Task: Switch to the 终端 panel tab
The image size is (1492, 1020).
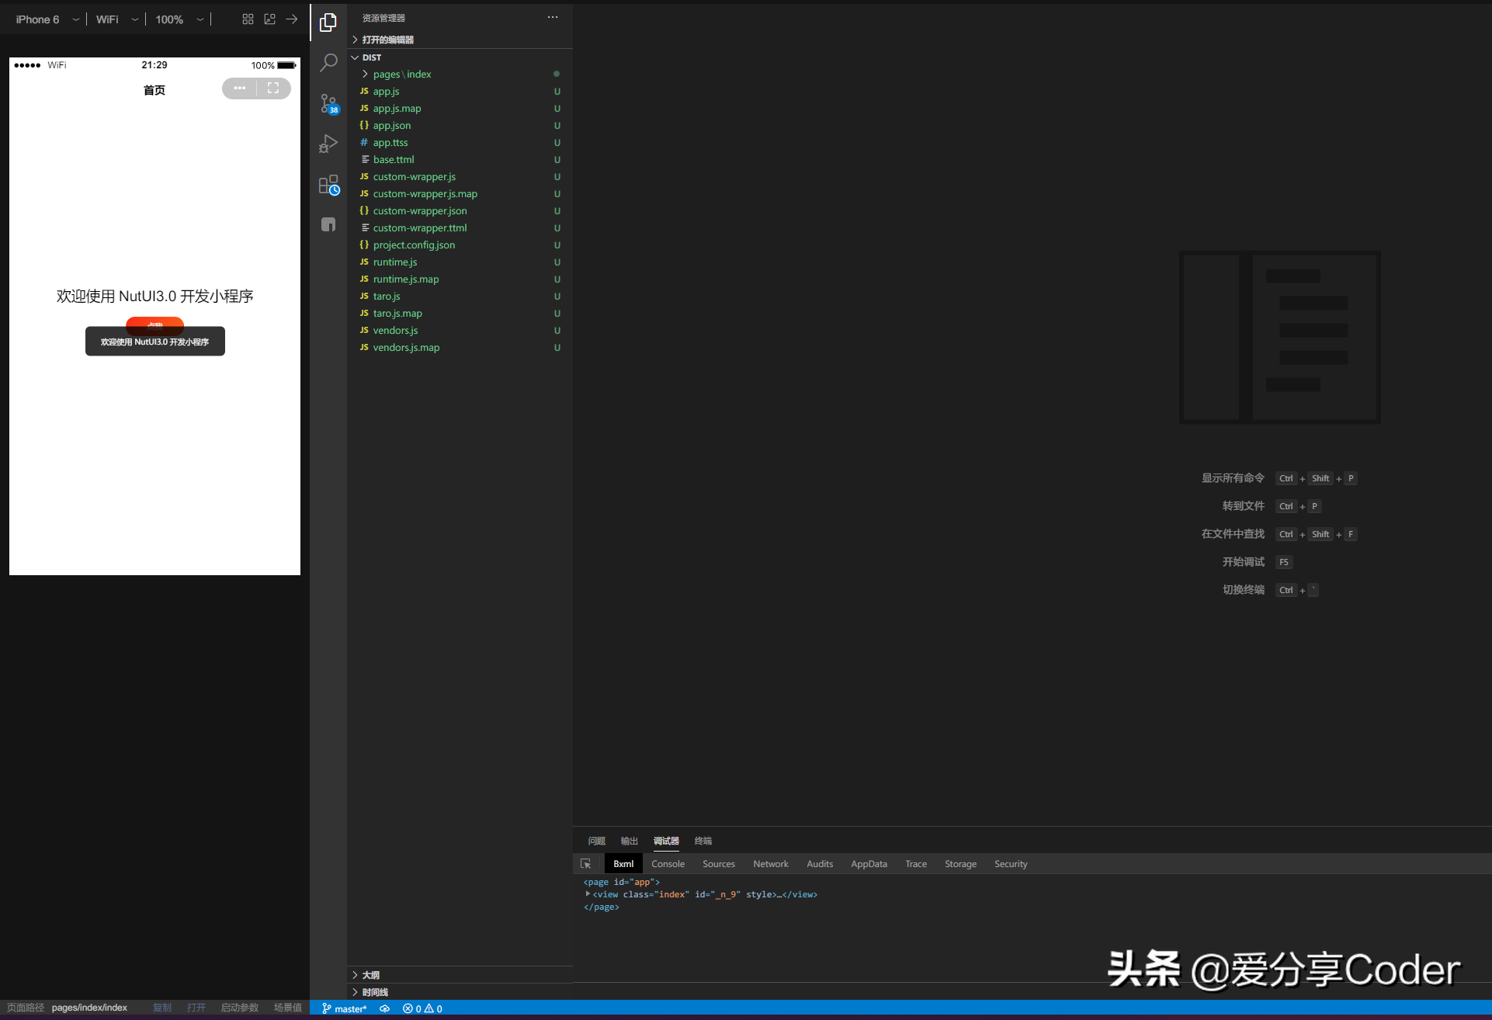Action: tap(703, 841)
